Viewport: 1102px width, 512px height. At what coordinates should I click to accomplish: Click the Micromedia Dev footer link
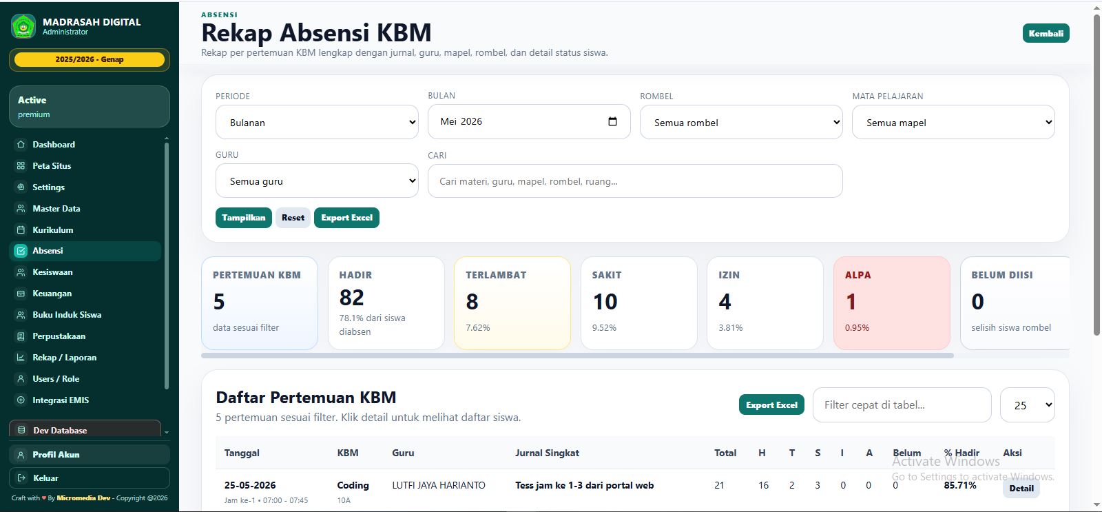83,498
